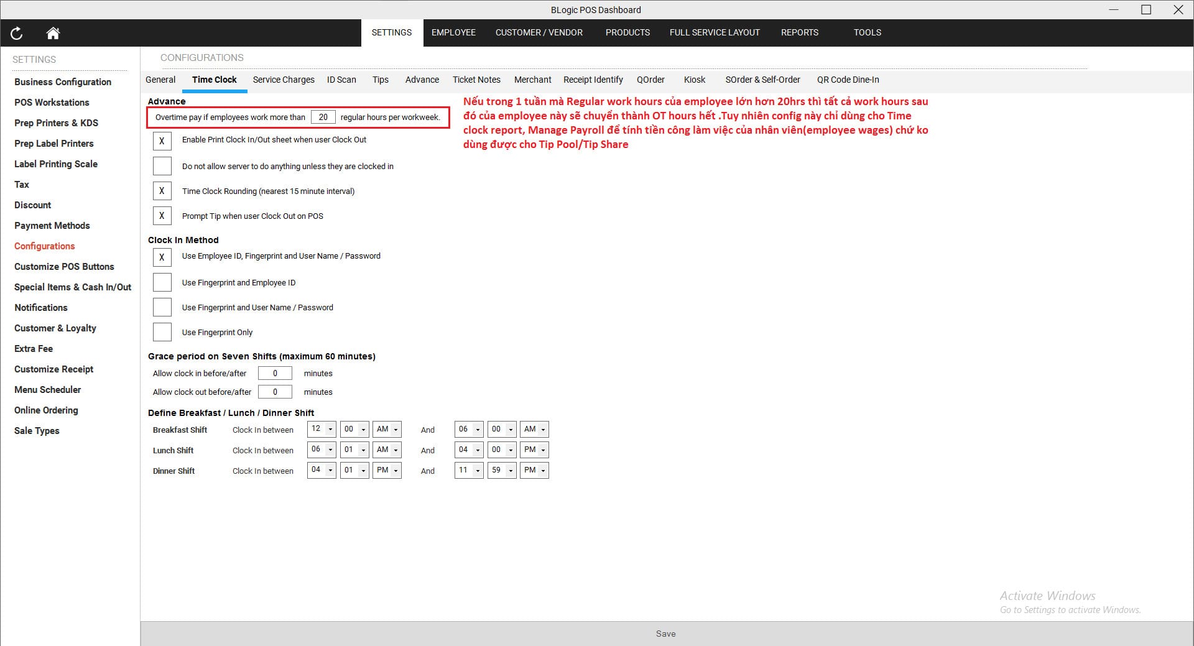Screen dimensions: 1194x646
Task: Enable 'Do not allow server to do anything unless clocked in'
Action: point(162,166)
